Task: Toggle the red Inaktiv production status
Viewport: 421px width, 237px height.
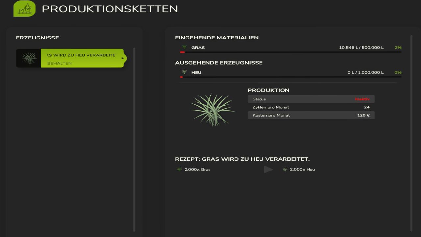Action: click(x=362, y=99)
